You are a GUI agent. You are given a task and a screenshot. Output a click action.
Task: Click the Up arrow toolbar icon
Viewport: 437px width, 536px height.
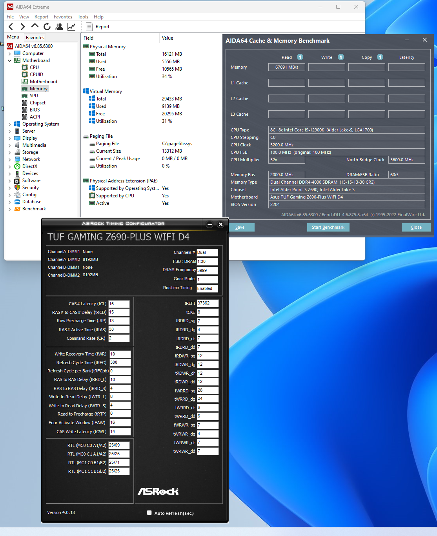click(x=35, y=26)
